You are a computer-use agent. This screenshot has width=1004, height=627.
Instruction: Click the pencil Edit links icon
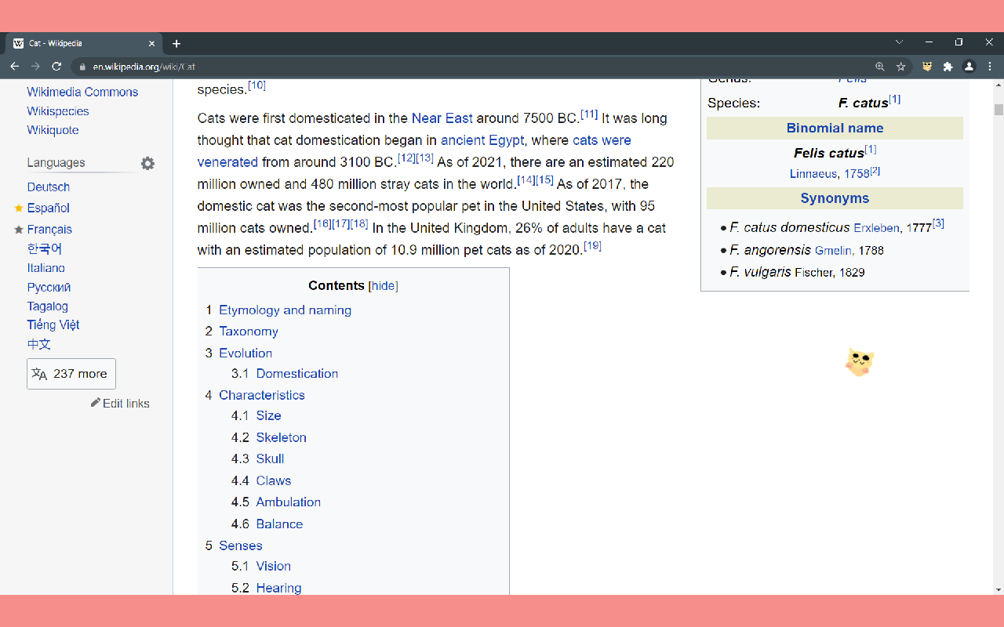click(96, 403)
